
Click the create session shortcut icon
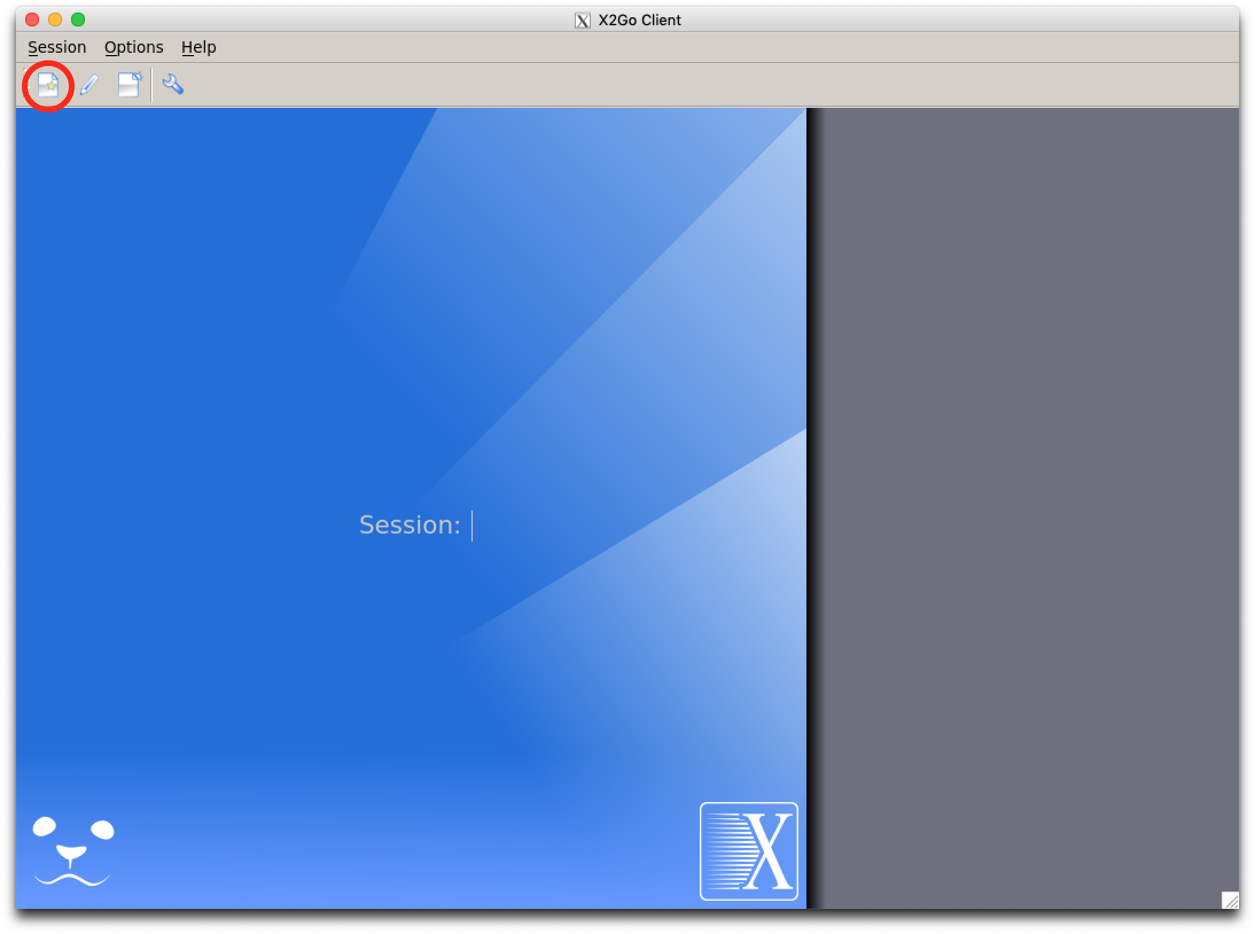click(x=130, y=85)
